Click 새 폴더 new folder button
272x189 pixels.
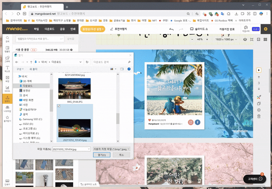(x=33, y=69)
